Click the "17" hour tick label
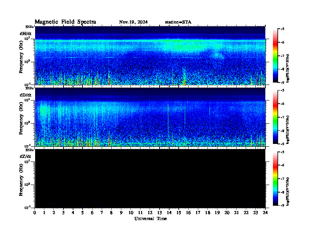316x244 pixels. (198, 213)
